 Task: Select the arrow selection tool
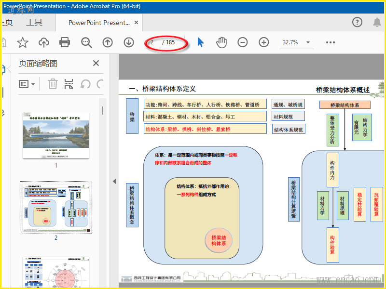click(200, 42)
